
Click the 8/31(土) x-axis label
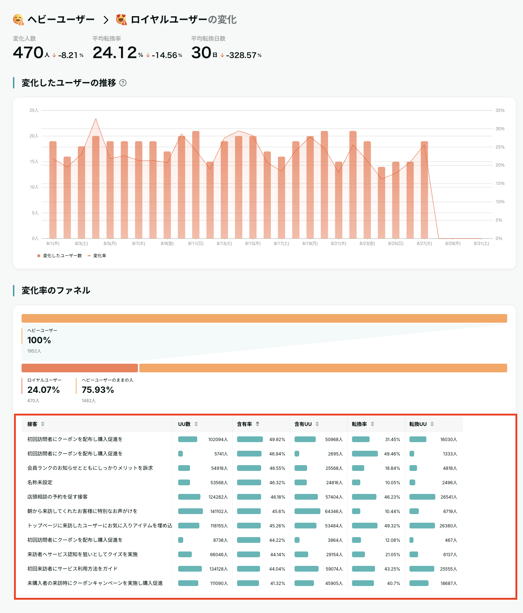(x=481, y=244)
